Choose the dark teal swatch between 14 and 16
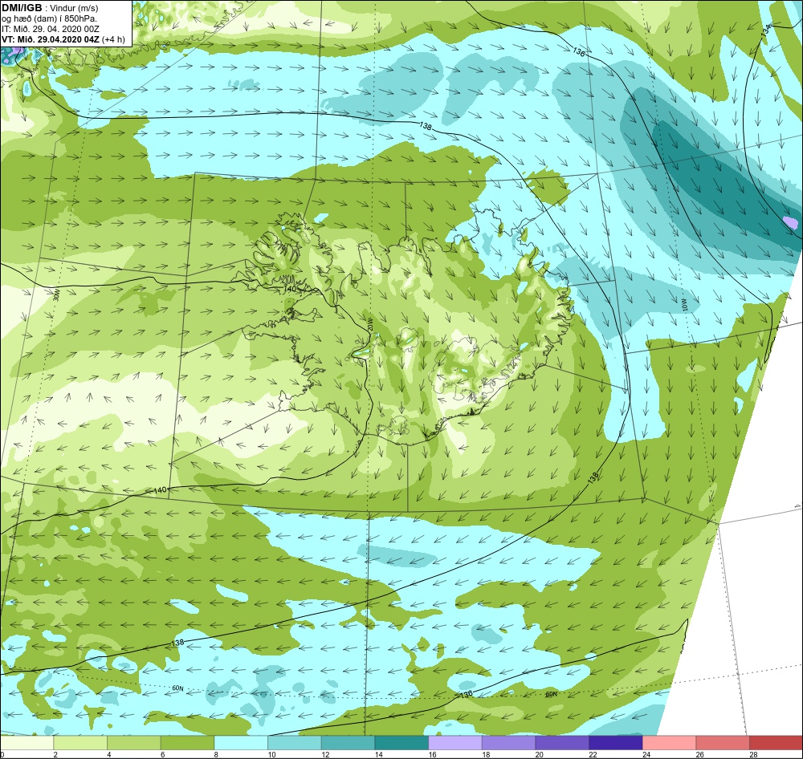Image resolution: width=803 pixels, height=759 pixels. tap(401, 743)
